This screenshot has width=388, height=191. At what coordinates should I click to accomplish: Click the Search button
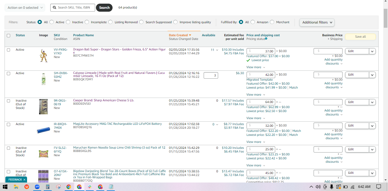tap(104, 8)
